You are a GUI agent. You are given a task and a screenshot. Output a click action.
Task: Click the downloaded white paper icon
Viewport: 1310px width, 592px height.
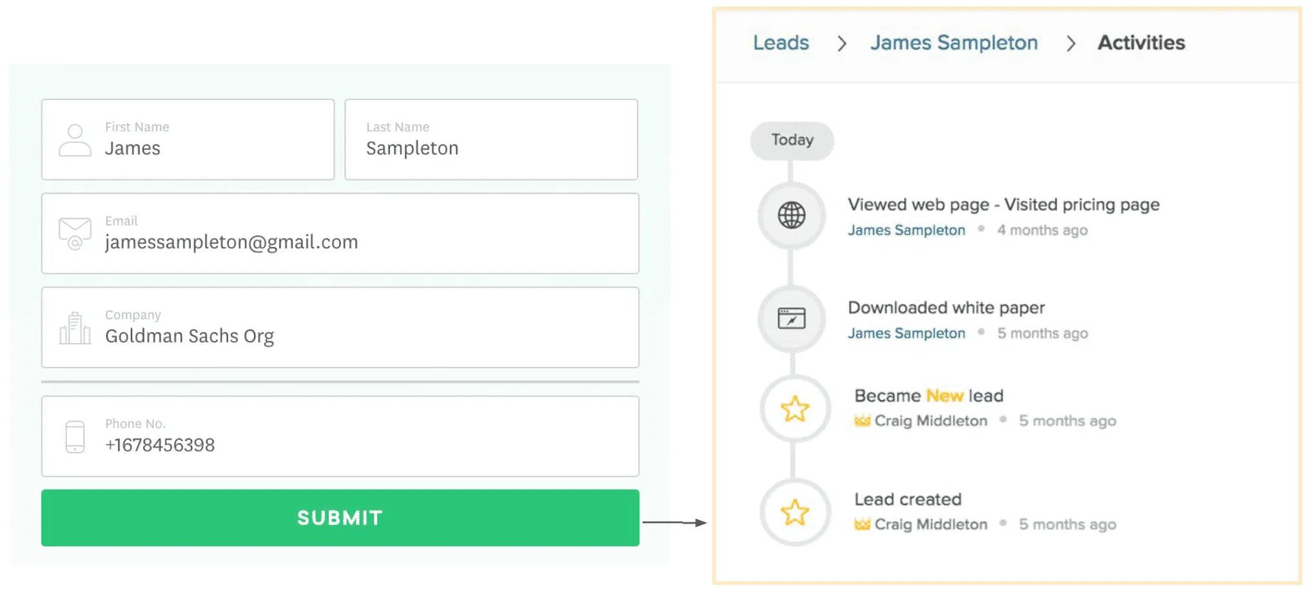coord(791,318)
